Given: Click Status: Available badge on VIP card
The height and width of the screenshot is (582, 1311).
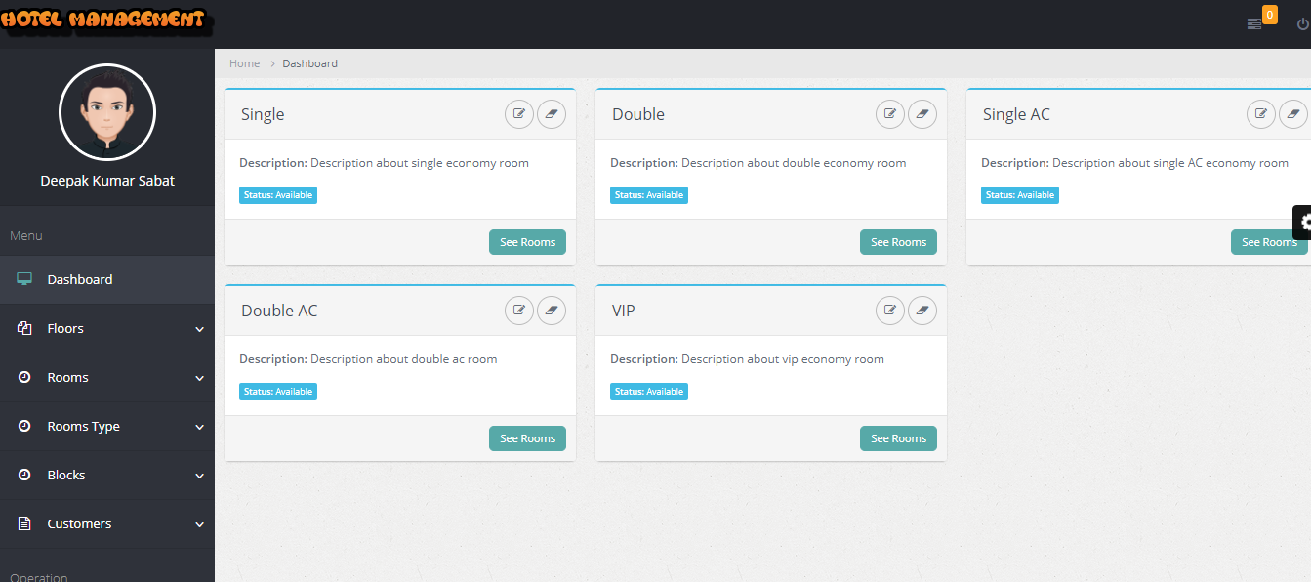Looking at the screenshot, I should coord(649,392).
